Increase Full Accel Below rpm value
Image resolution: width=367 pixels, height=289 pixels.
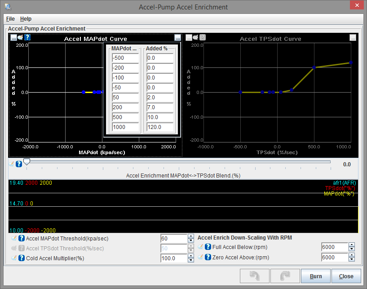351,245
